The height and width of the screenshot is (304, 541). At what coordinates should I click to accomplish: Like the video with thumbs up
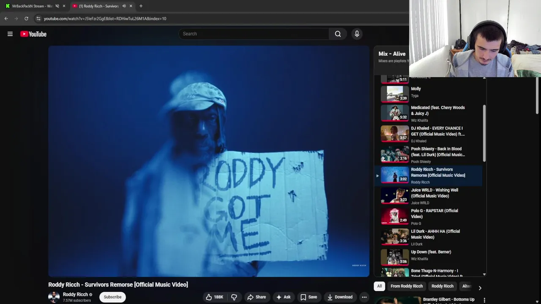click(x=214, y=297)
